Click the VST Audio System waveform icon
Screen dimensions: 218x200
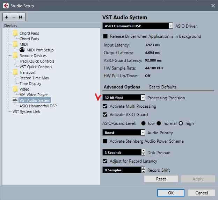point(15,100)
